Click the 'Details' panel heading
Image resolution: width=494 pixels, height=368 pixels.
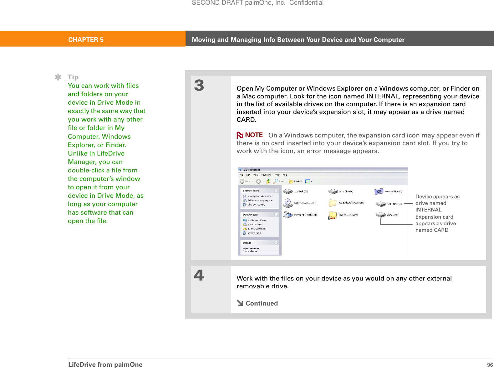(247, 243)
